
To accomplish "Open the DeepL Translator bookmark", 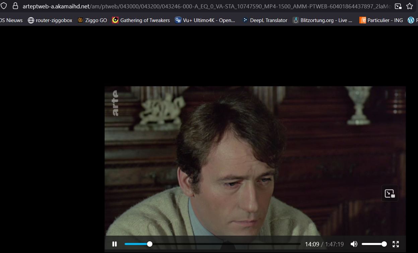I will coord(265,20).
